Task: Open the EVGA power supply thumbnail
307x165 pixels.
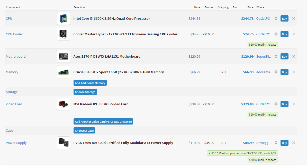Action: (64, 142)
